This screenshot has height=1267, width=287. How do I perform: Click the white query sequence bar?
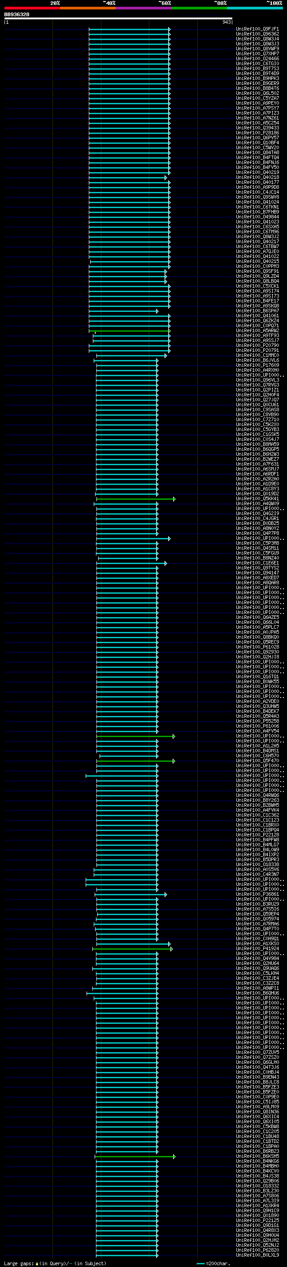(x=118, y=18)
